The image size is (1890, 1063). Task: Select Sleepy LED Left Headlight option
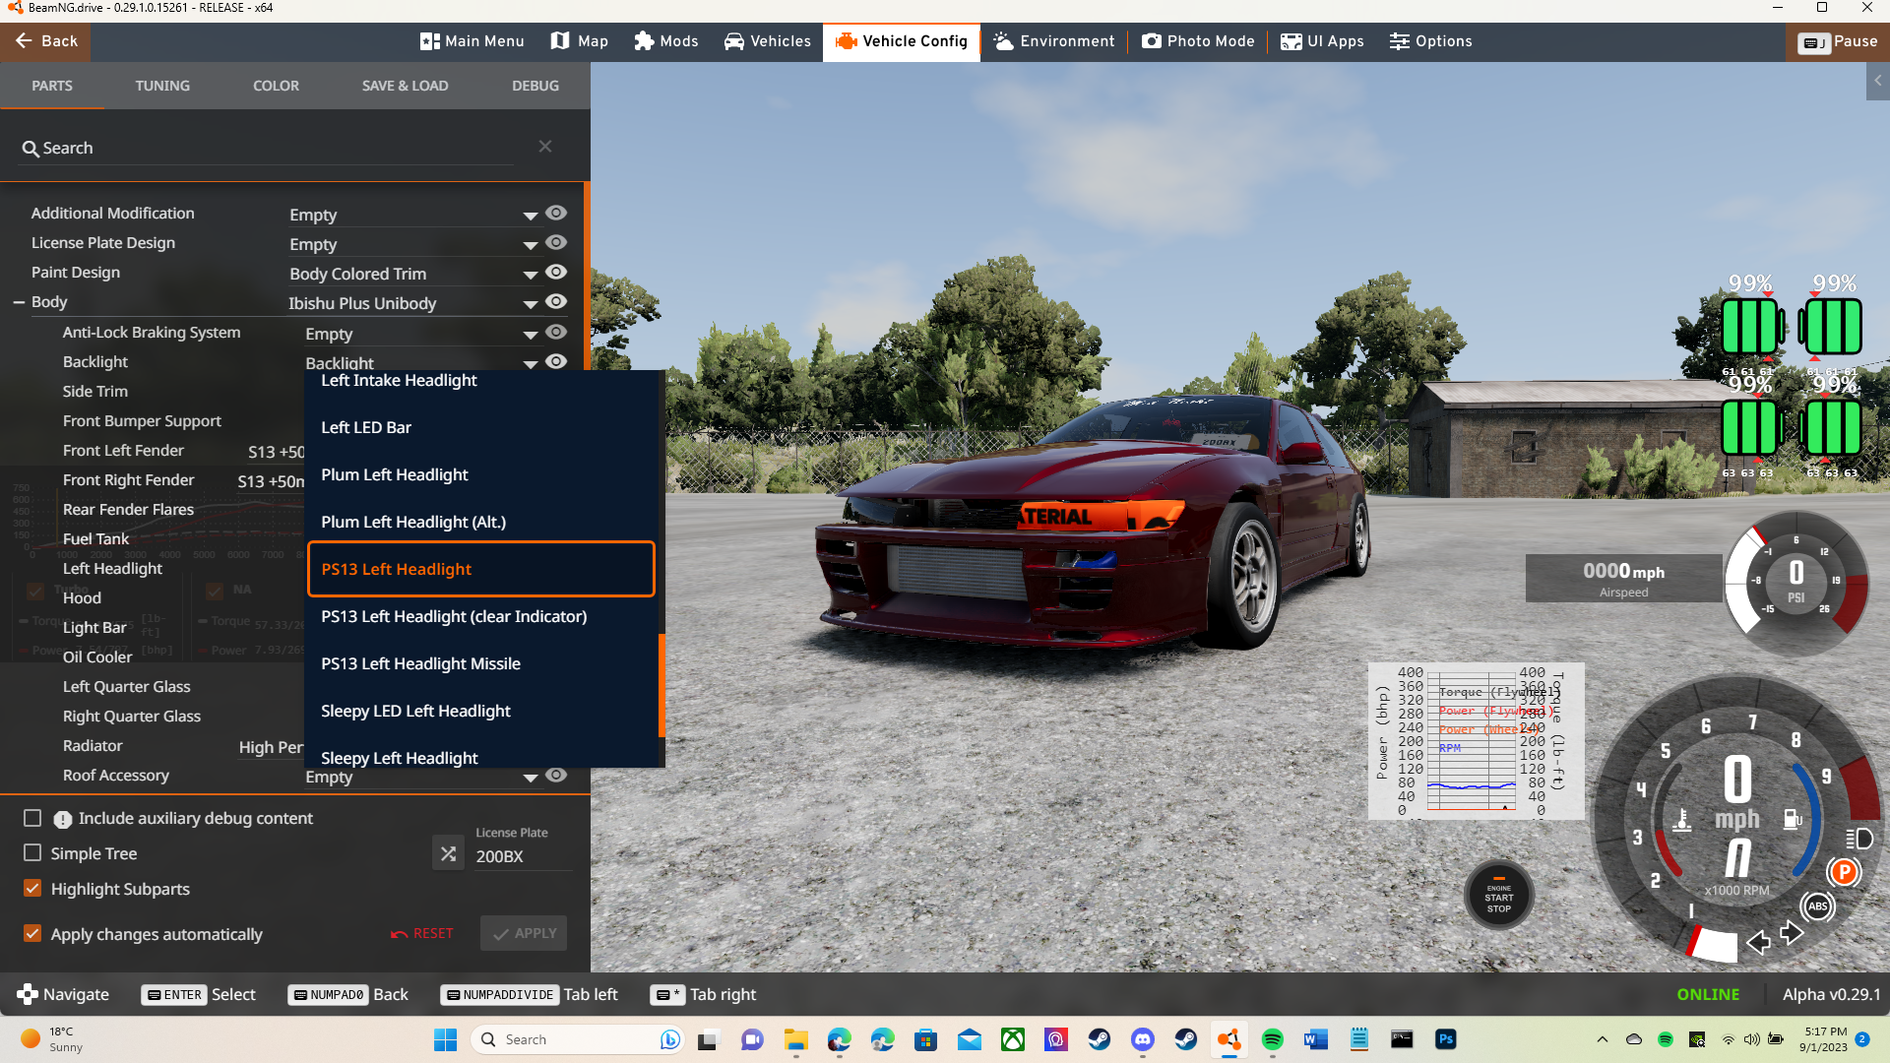coord(480,711)
